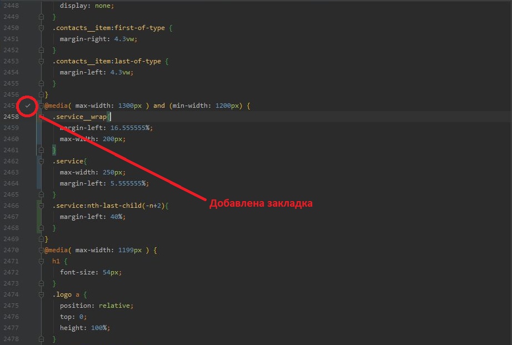Click line number 2470 in the gutter
This screenshot has height=345, width=512.
click(x=11, y=250)
